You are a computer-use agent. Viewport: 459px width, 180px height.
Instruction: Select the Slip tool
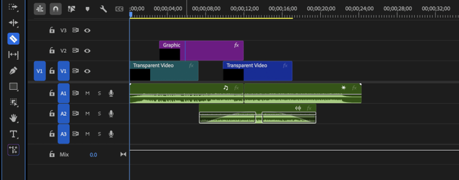pos(13,54)
